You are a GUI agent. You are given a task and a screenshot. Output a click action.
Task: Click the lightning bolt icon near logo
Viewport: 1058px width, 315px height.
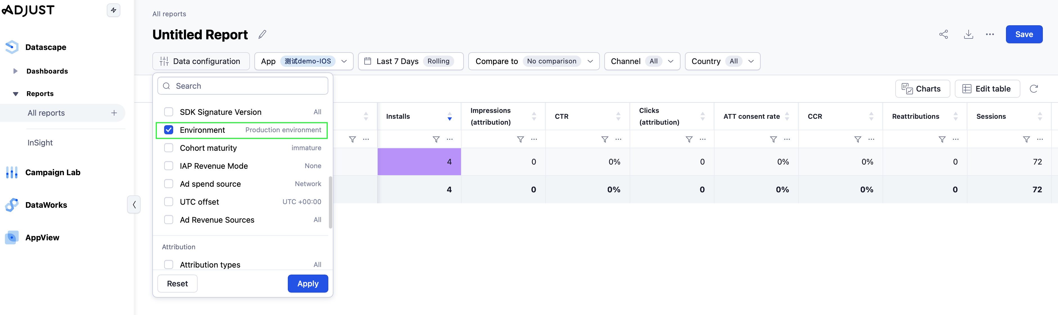(x=113, y=10)
